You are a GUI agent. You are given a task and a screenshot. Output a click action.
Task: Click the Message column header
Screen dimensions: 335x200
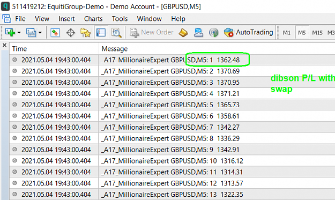217,49
